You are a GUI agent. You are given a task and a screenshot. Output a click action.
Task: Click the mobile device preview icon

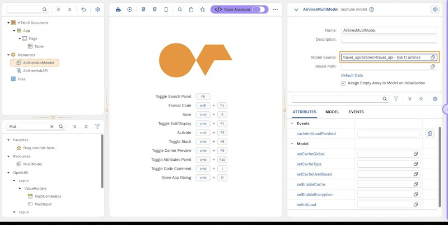point(166,9)
